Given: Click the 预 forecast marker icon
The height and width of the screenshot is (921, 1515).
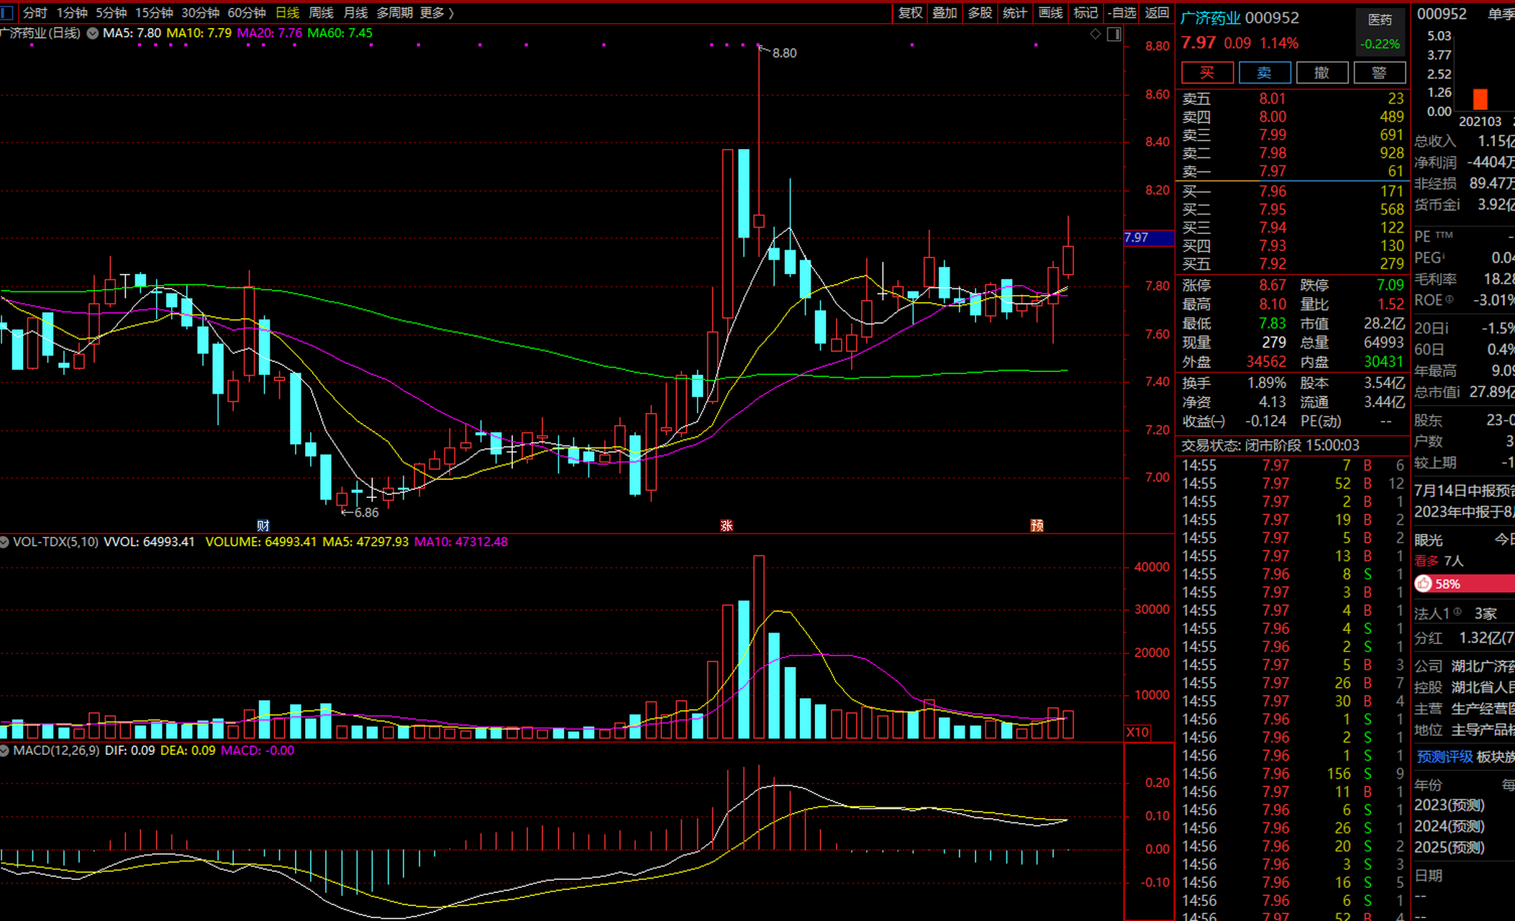Looking at the screenshot, I should (1037, 525).
